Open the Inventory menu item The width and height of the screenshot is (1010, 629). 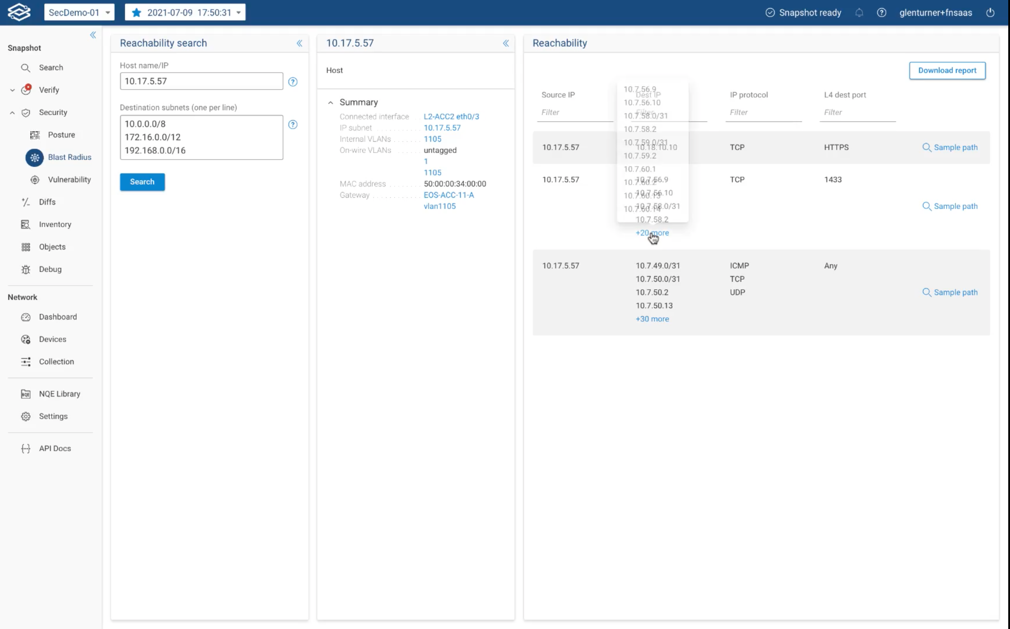click(x=55, y=224)
